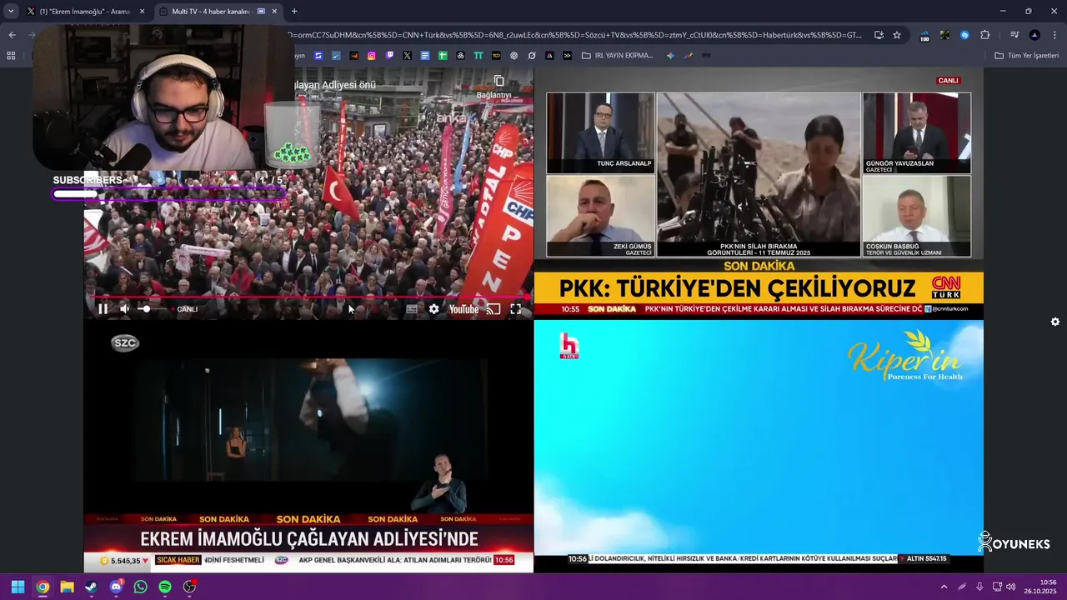1067x600 pixels.
Task: Click the Halk TV video panel
Action: [x=759, y=447]
